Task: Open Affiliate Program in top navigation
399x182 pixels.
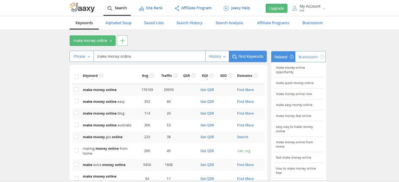Action: (x=193, y=8)
